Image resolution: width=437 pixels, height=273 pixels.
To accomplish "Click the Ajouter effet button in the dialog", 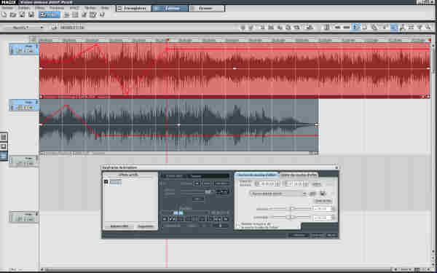I will (x=119, y=226).
